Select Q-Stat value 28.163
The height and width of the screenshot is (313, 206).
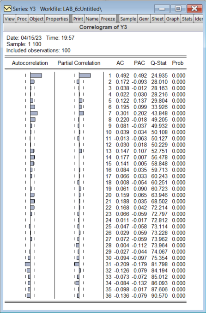[x=159, y=88]
